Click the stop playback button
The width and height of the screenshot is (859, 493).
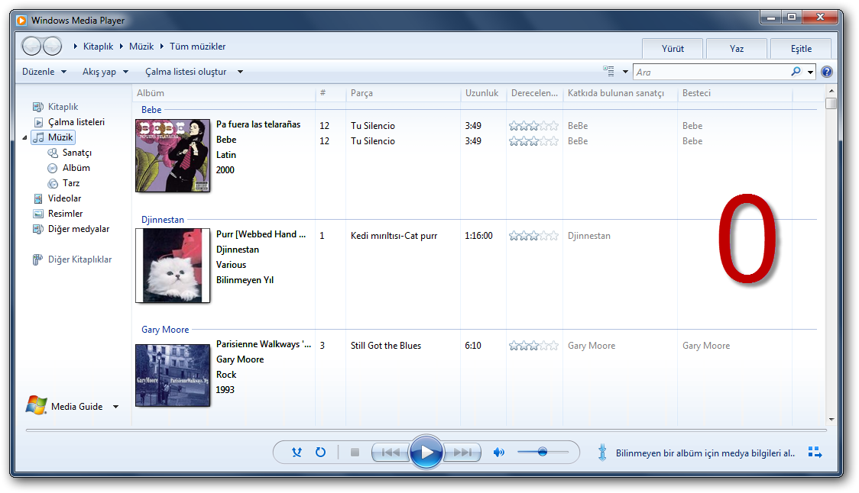[x=355, y=453]
